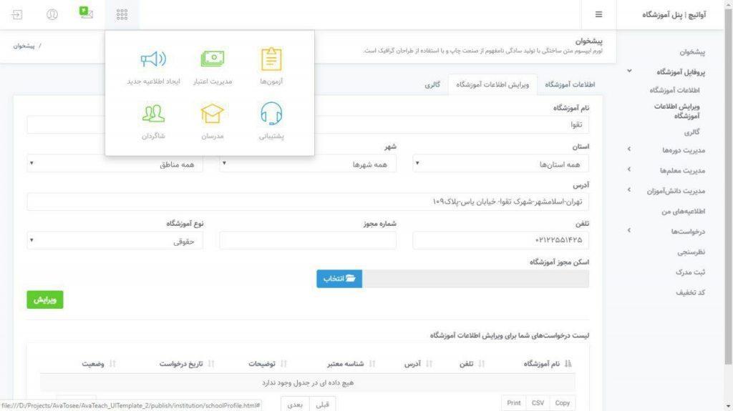Switch to the گالری tab
The height and width of the screenshot is (411, 733).
tap(432, 84)
